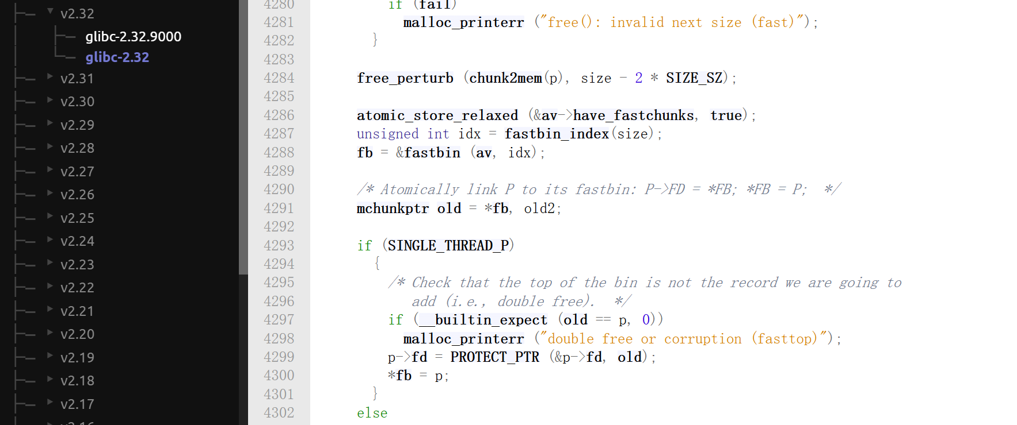This screenshot has height=425, width=1017.
Task: Follow the chunk2mem identifier
Action: 505,79
